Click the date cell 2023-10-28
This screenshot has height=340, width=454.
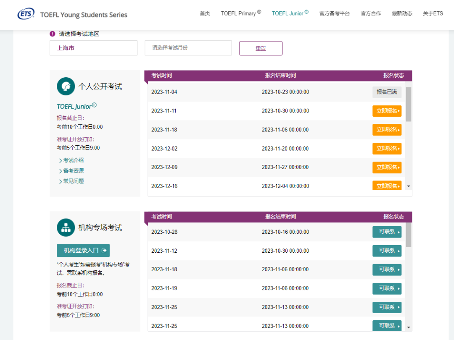click(164, 232)
